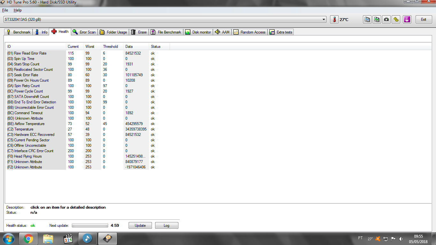Click the purple down-arrow minimize-to-tray icon
This screenshot has width=436, height=245.
point(407,19)
